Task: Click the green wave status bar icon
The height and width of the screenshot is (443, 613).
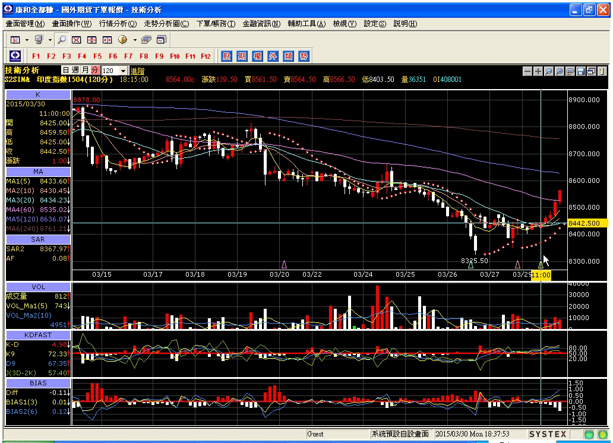Action: (589, 434)
